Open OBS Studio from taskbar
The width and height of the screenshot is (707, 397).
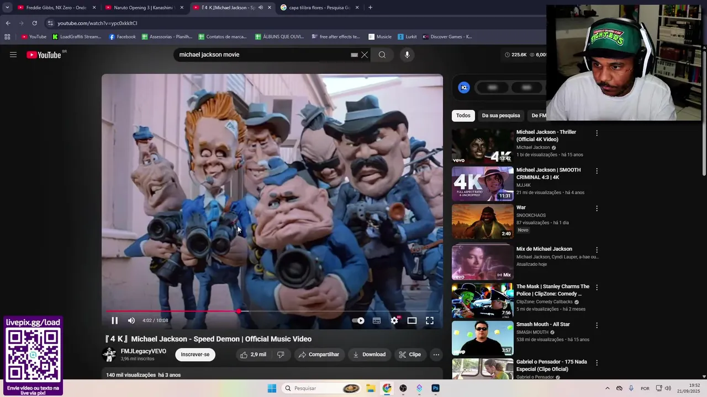click(x=403, y=388)
